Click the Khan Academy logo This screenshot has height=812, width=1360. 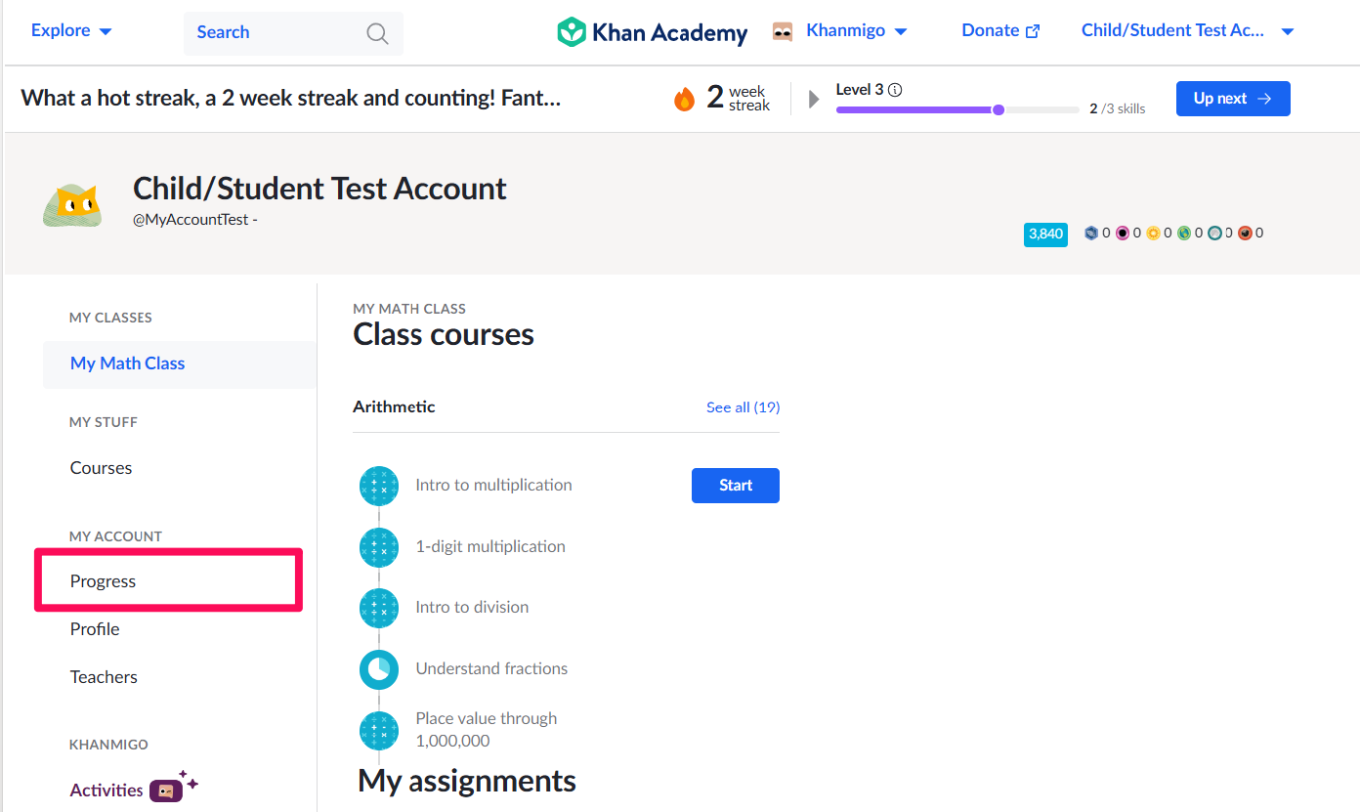pos(652,32)
